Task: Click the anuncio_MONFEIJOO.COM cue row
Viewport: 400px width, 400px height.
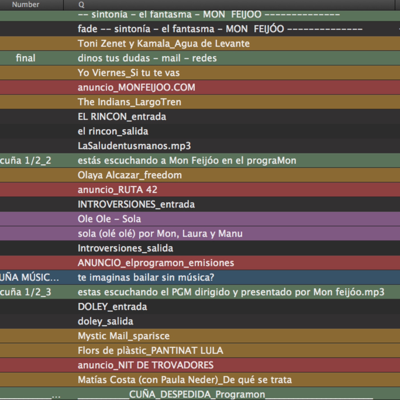Action: click(136, 87)
